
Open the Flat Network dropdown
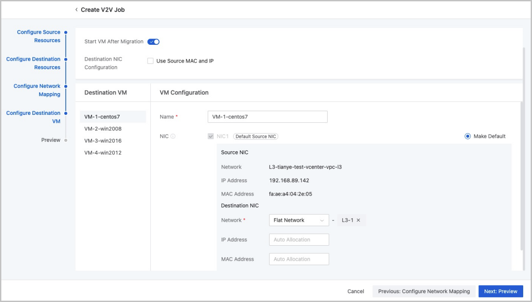click(298, 220)
